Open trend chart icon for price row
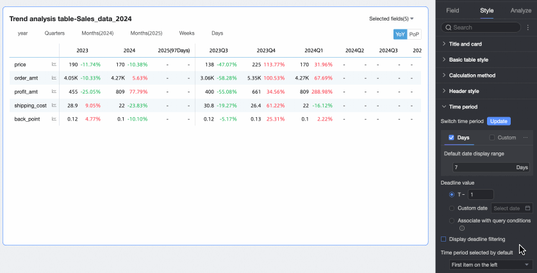537x273 pixels. pos(54,65)
